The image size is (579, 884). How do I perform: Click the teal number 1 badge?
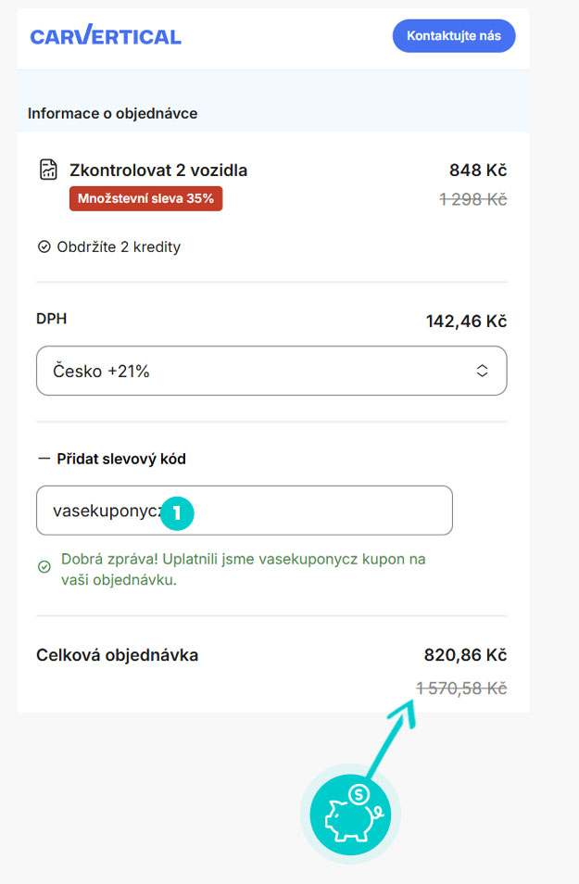point(176,511)
